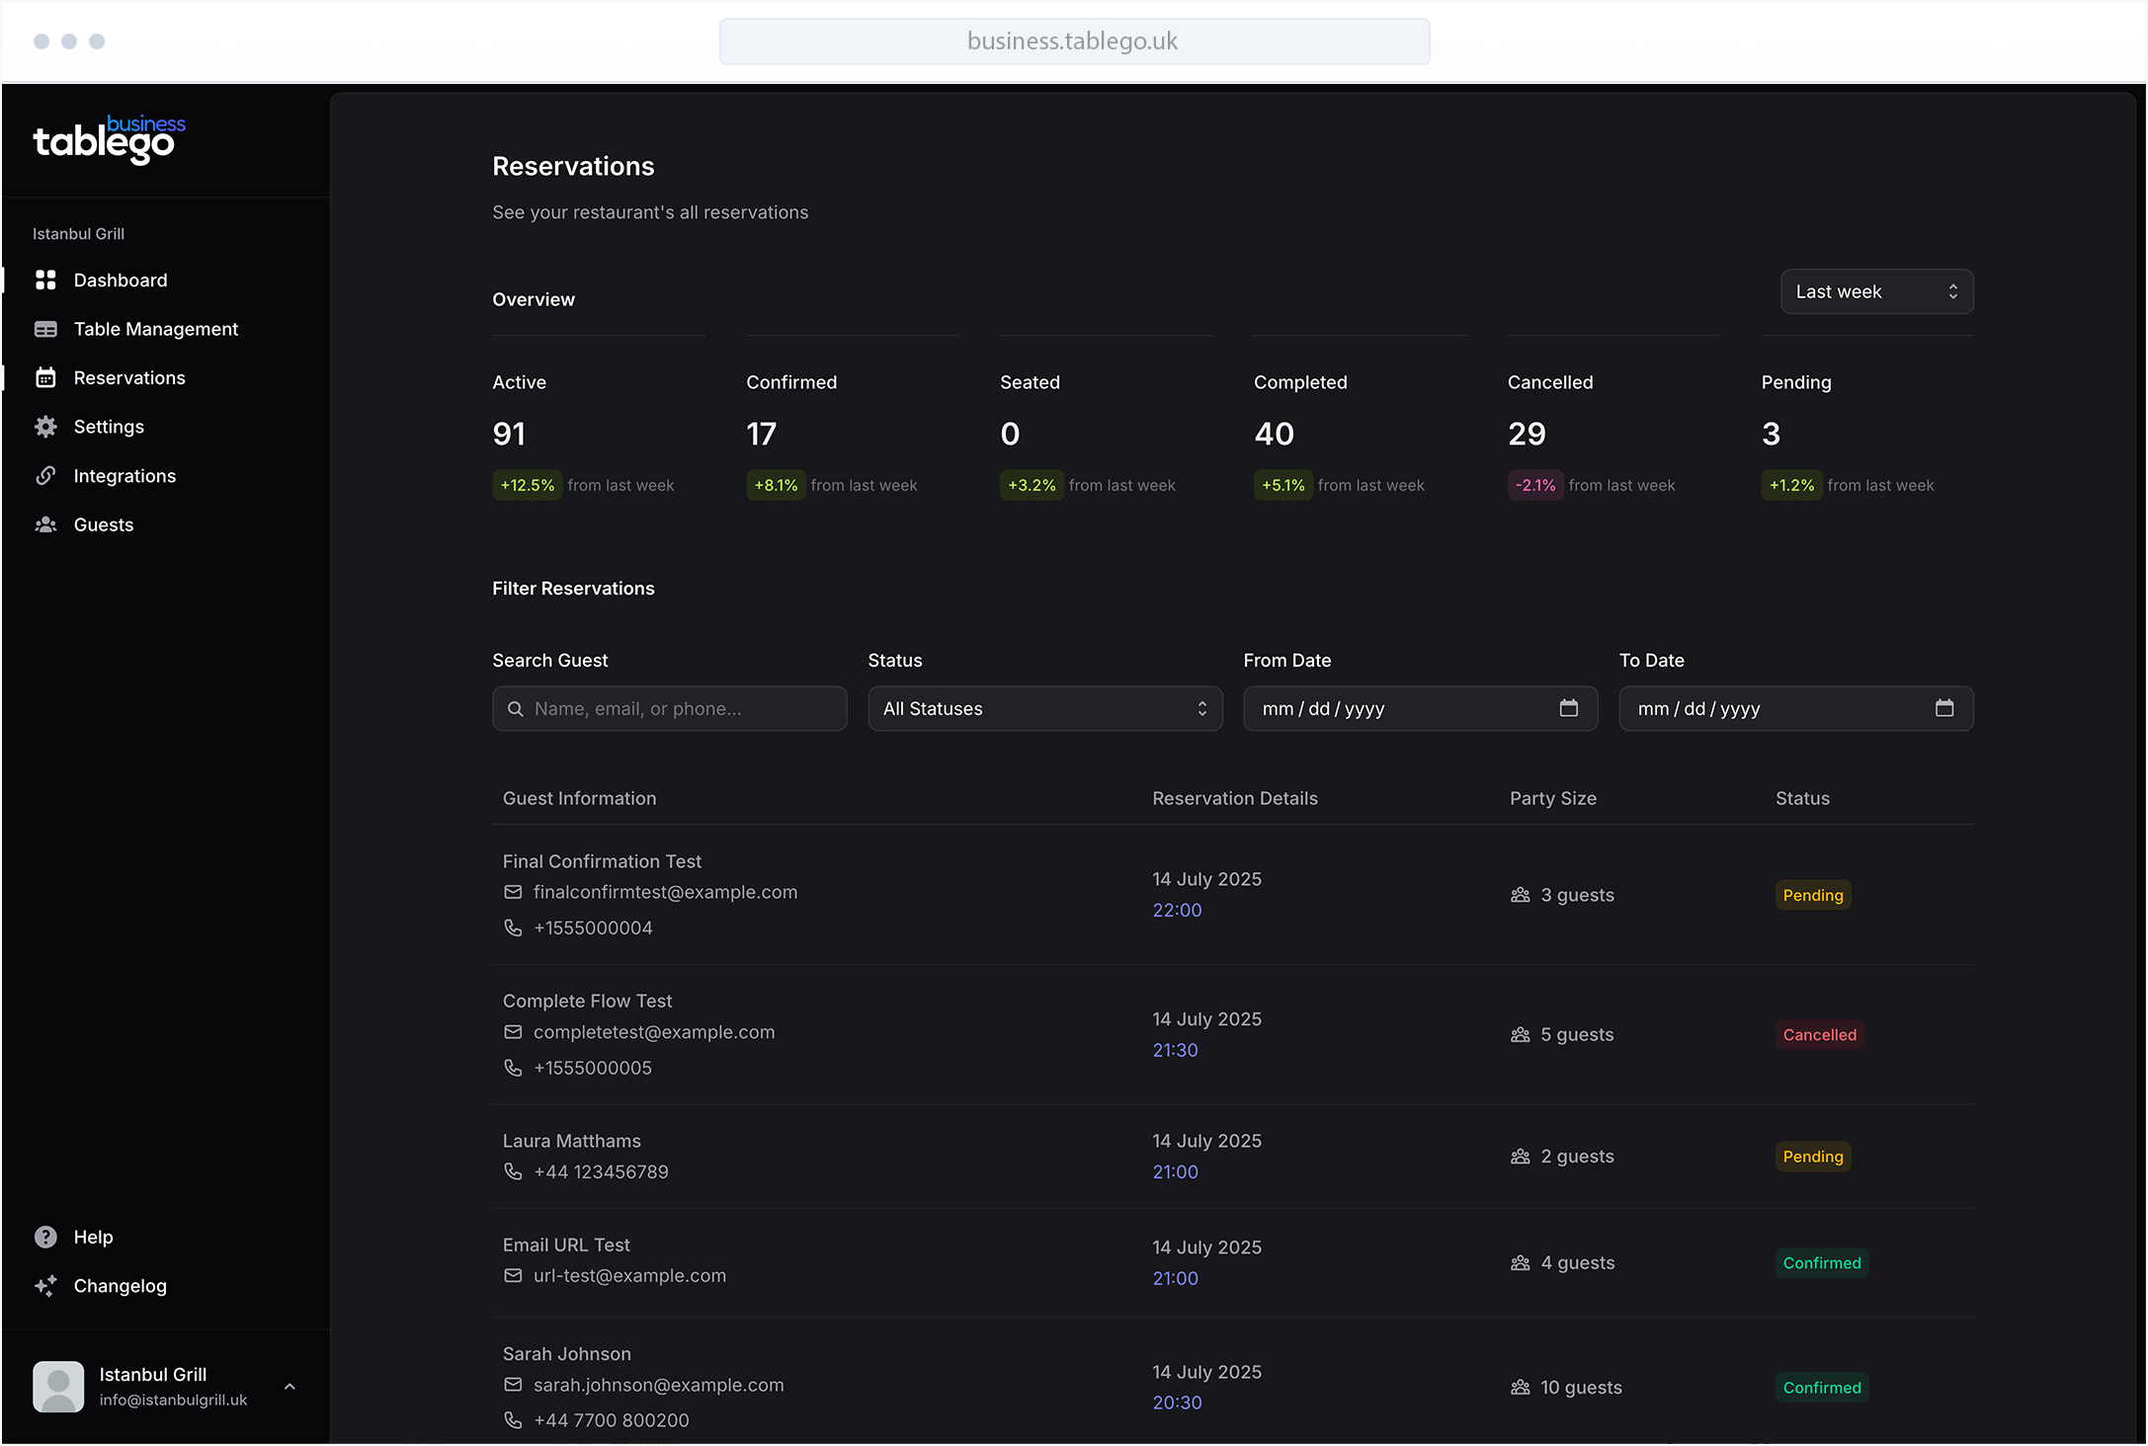Screen dimensions: 2148x1446
Task: Open Changelog via the sparkle icon
Action: 46,1285
